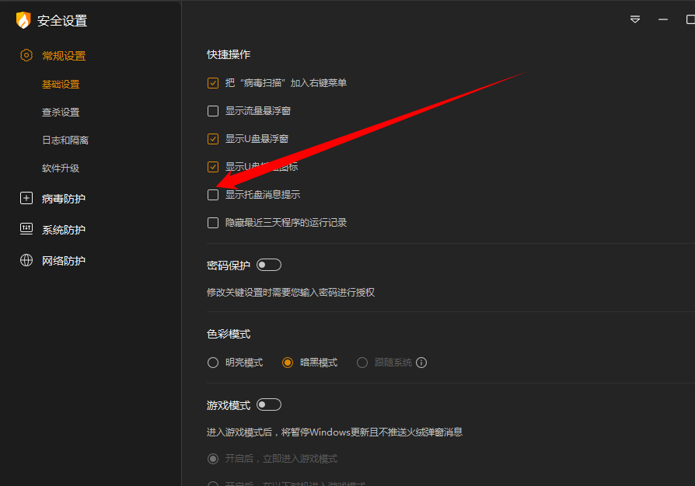695x486 pixels.
Task: Open the title bar dropdown menu icon
Action: pos(635,19)
